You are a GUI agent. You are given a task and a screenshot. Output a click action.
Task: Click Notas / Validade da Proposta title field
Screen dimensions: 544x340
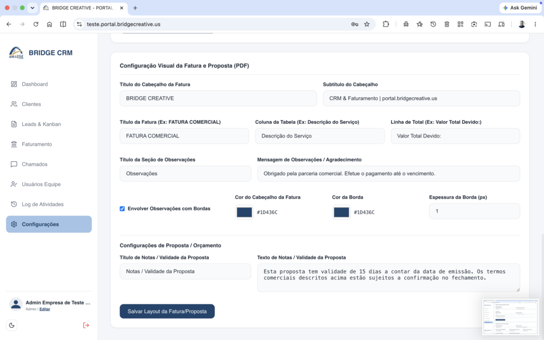185,271
